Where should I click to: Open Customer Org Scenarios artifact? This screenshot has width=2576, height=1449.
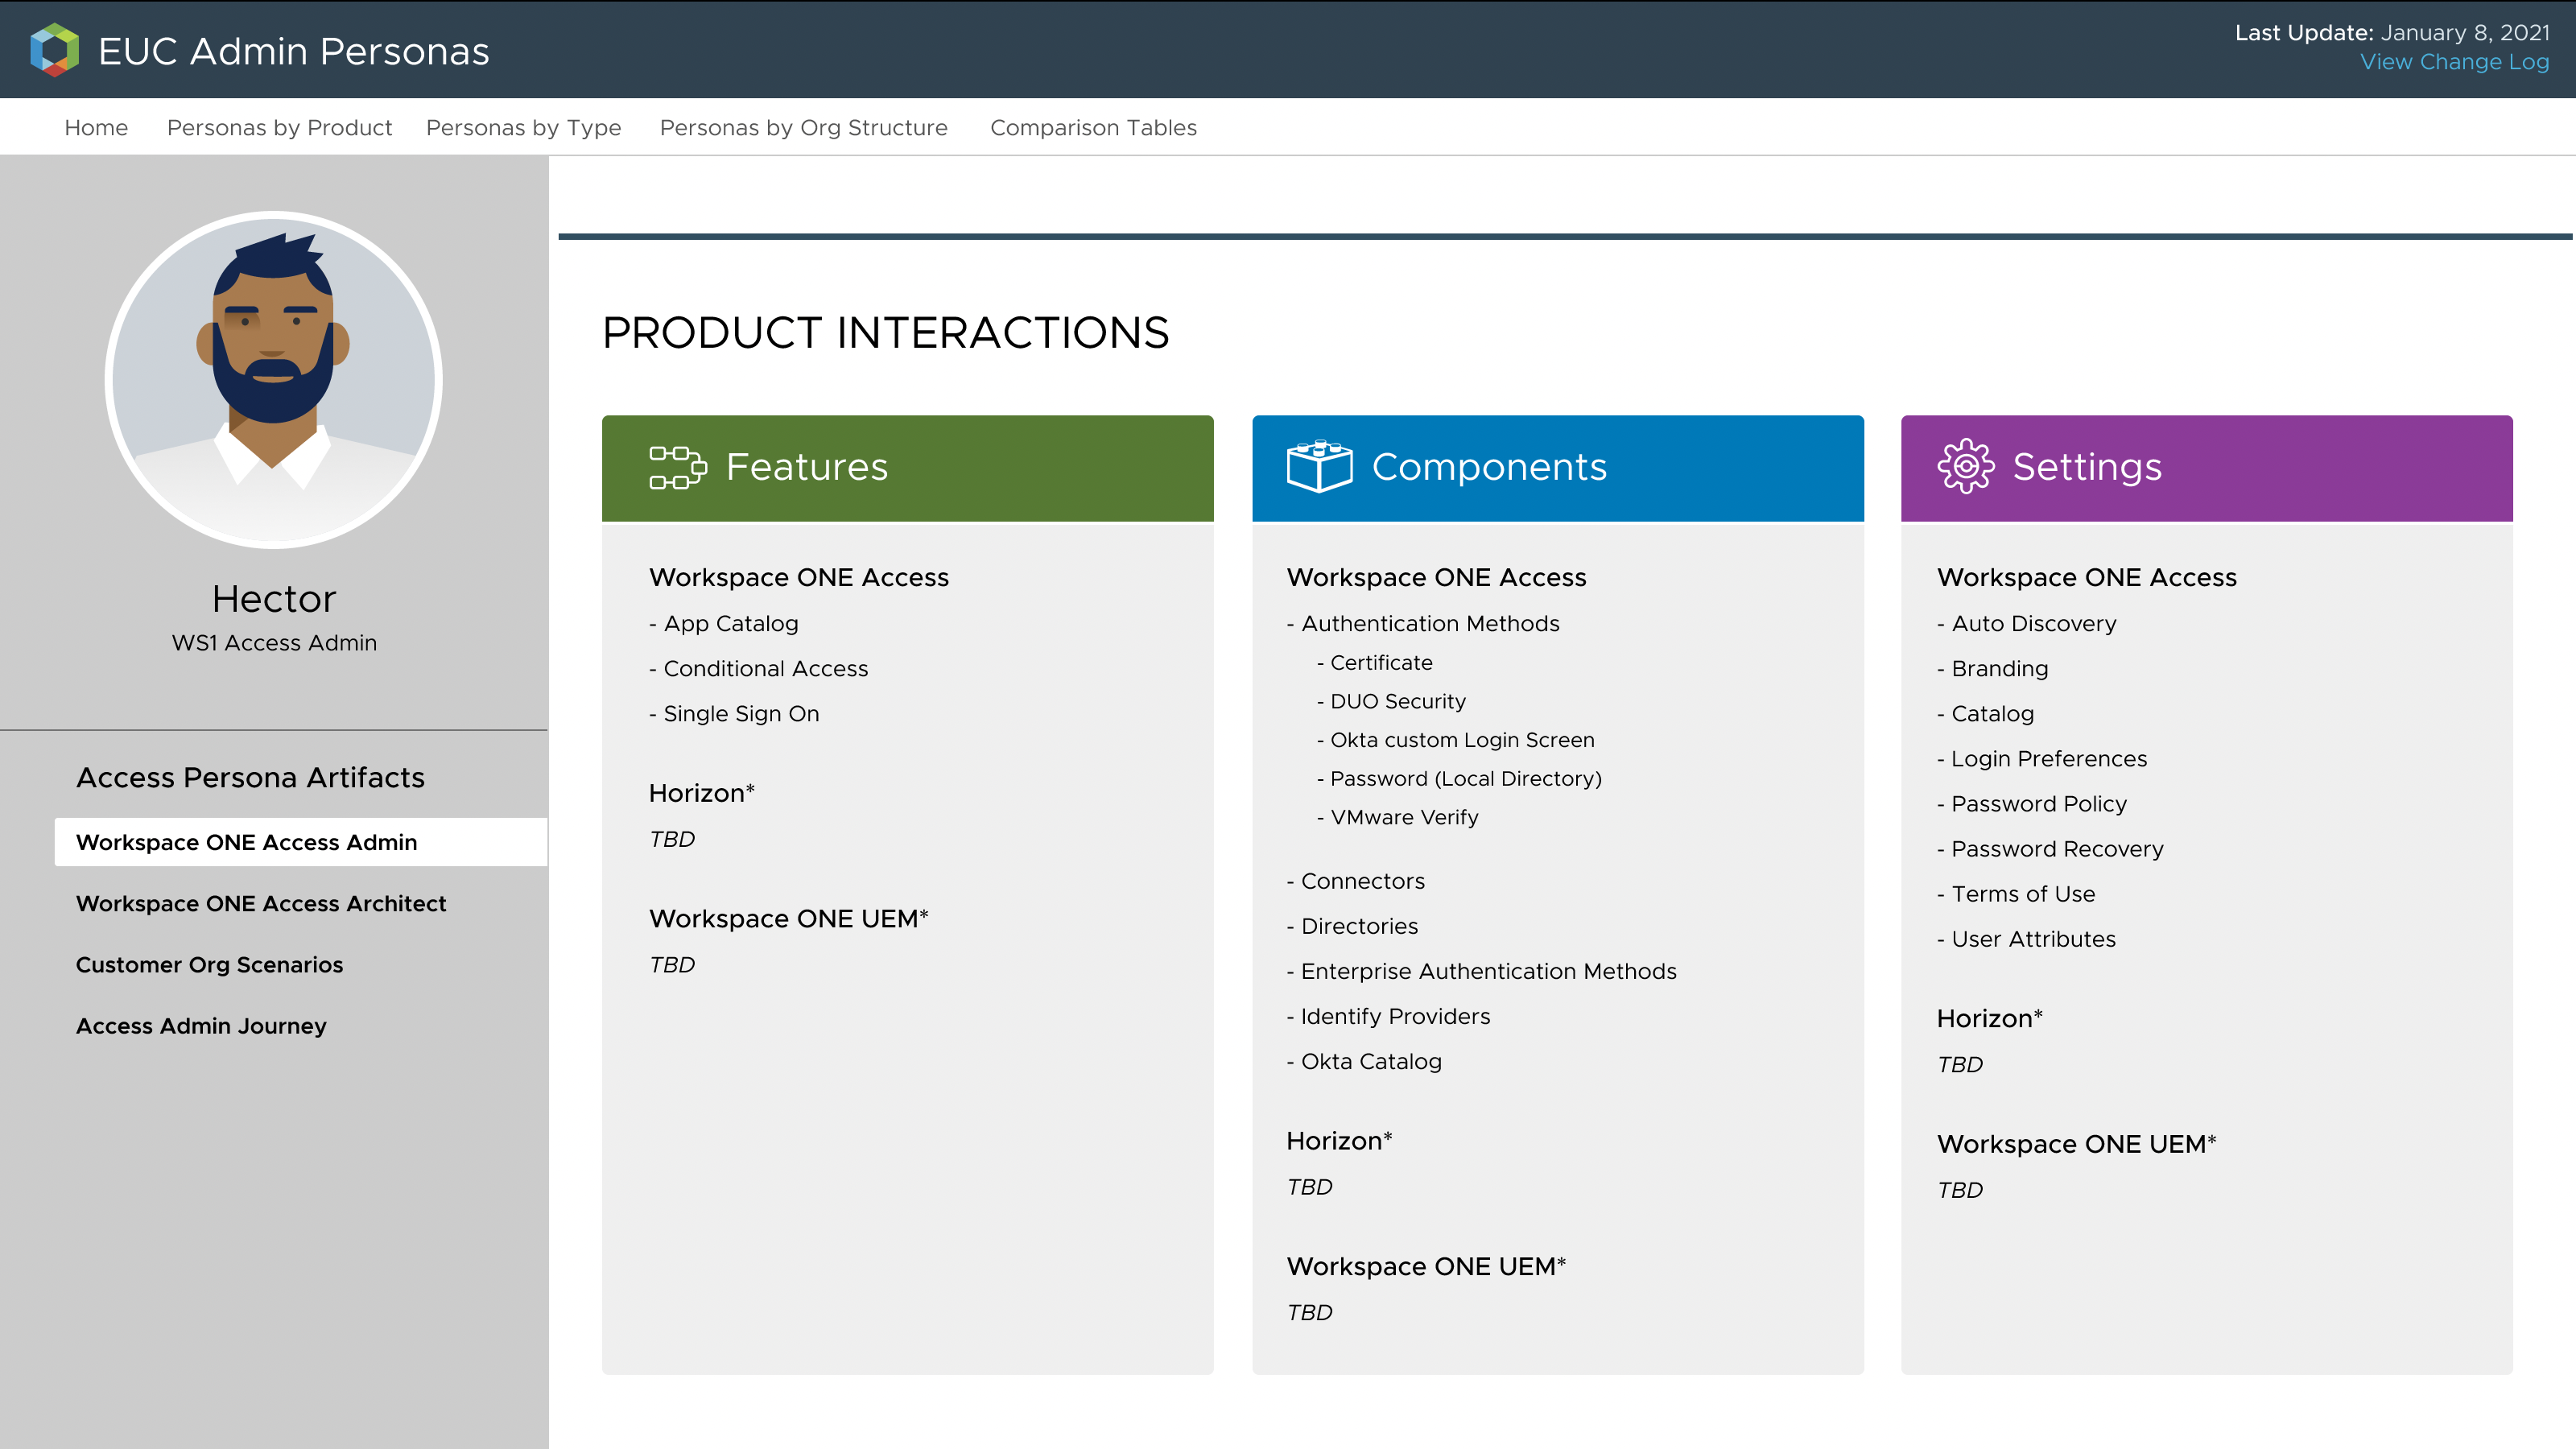(x=209, y=965)
